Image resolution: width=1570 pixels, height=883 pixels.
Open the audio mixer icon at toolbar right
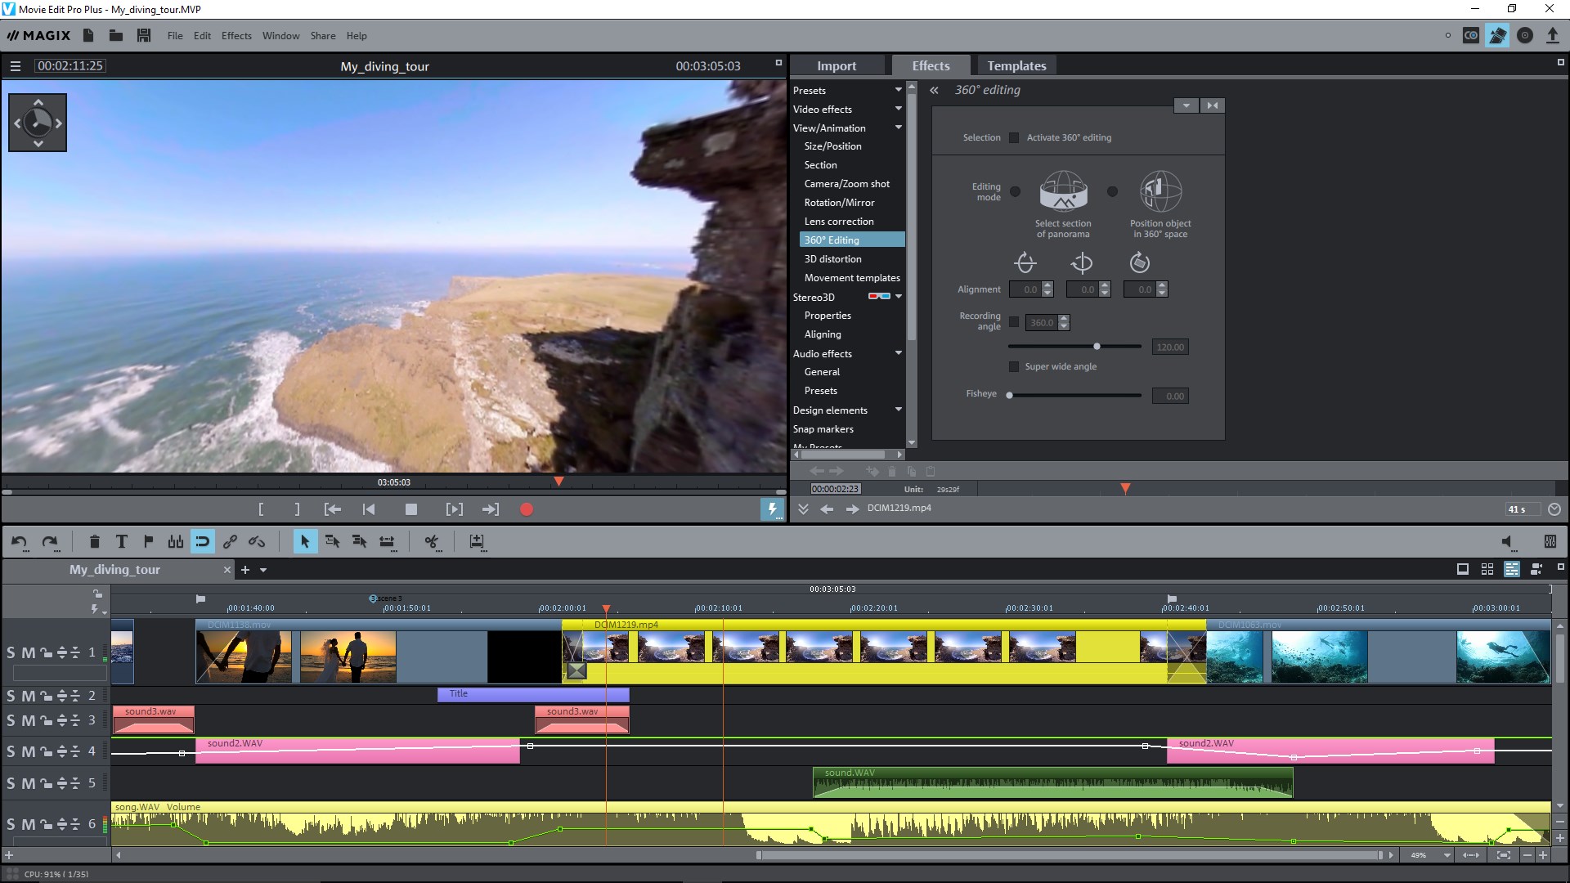coord(1550,541)
